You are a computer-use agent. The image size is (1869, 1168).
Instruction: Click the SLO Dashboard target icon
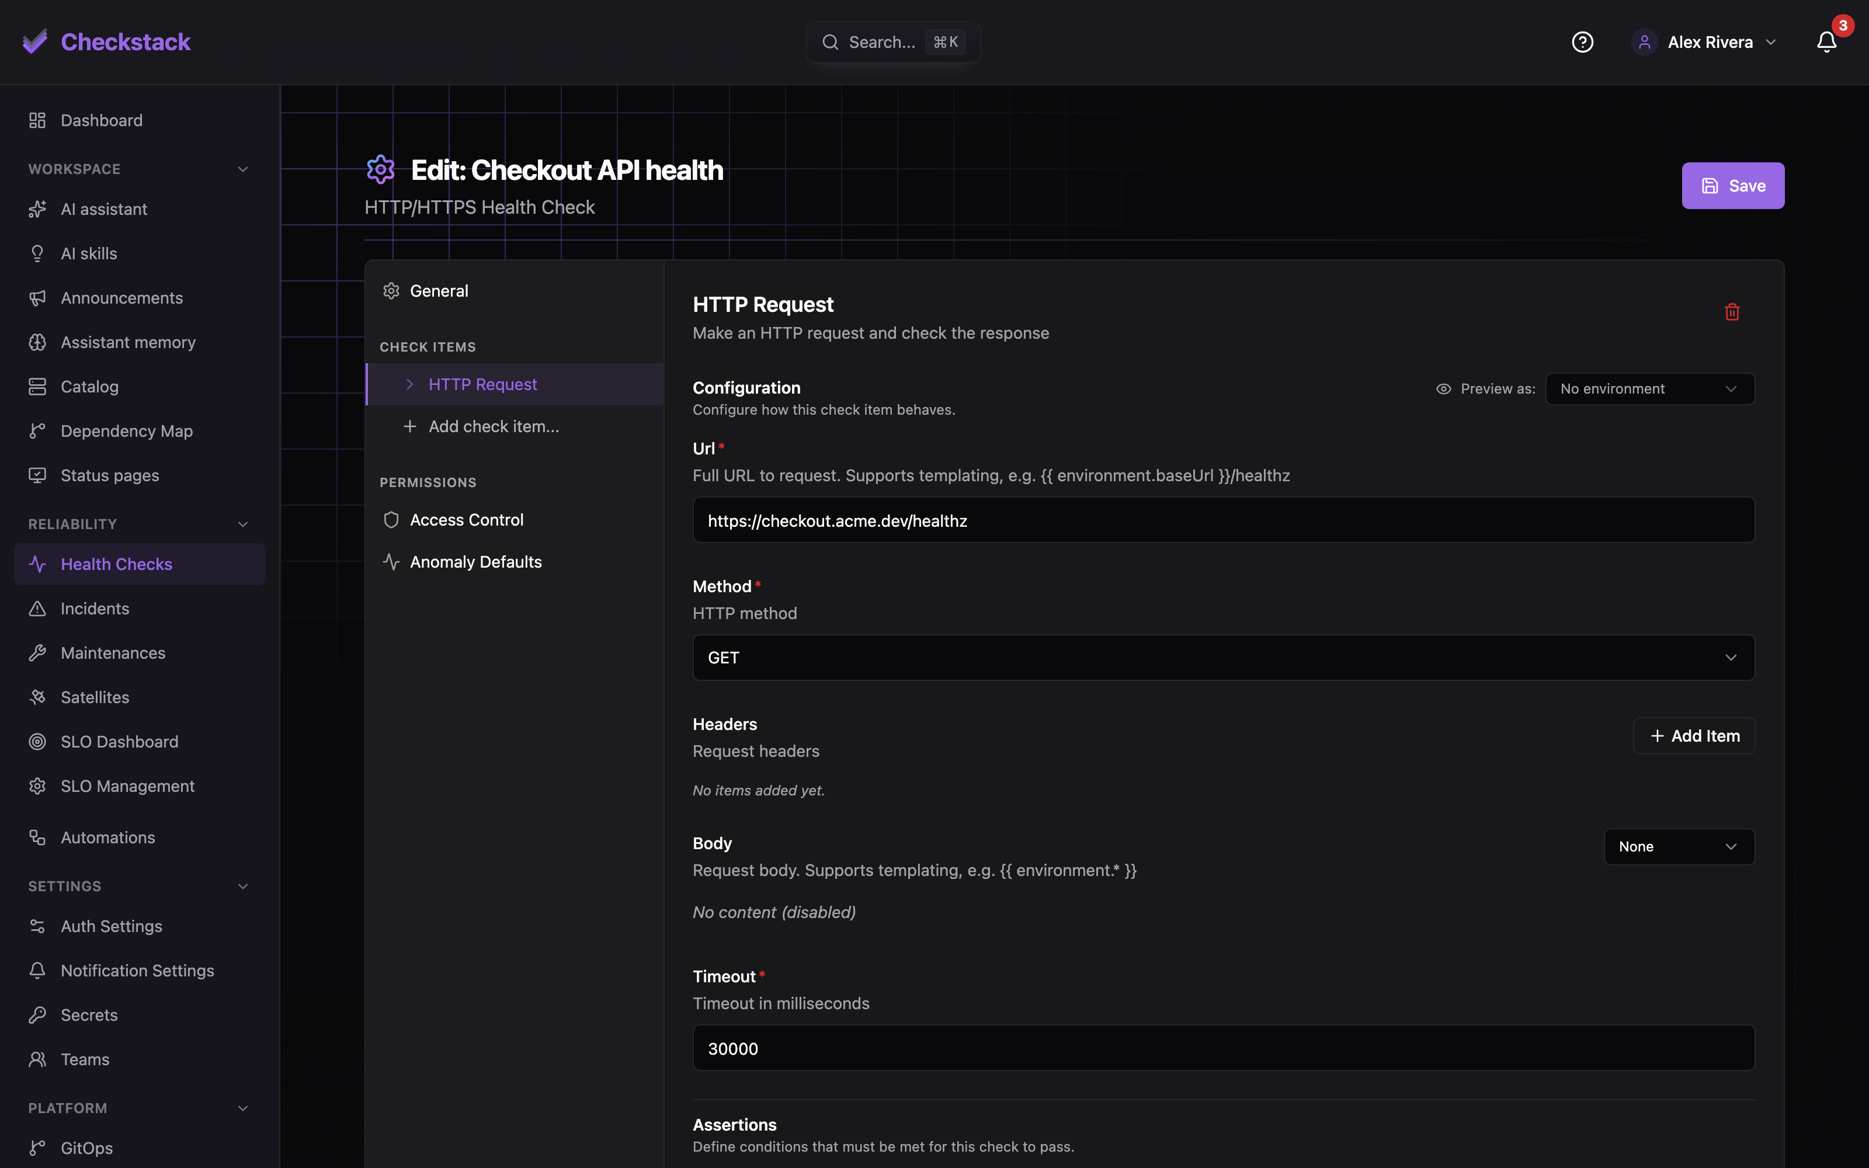37,742
